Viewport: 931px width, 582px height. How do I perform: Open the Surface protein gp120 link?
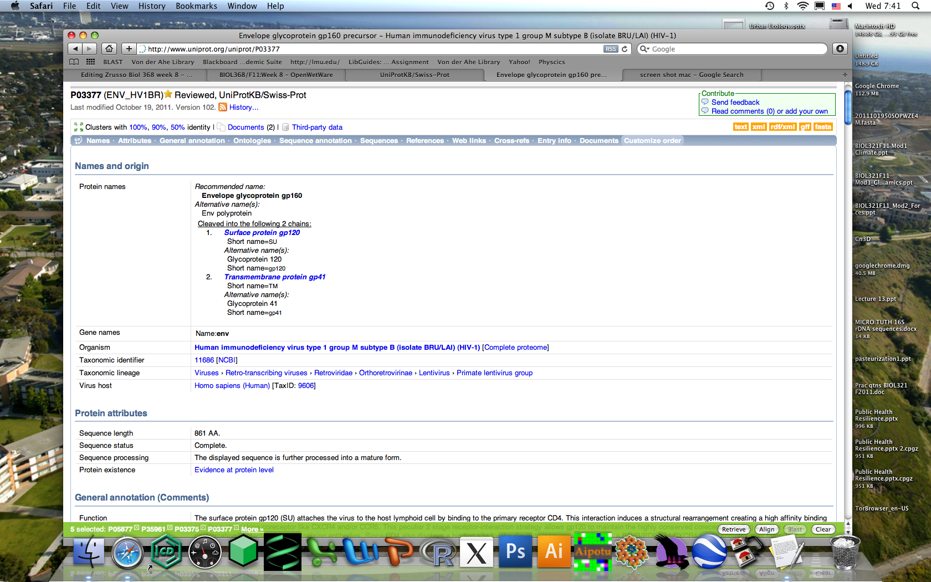[262, 233]
